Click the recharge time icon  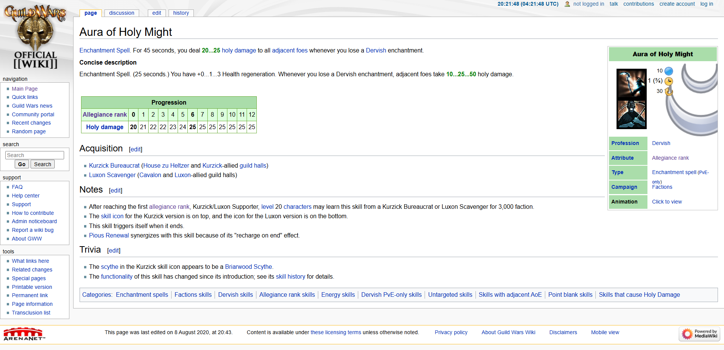(669, 91)
